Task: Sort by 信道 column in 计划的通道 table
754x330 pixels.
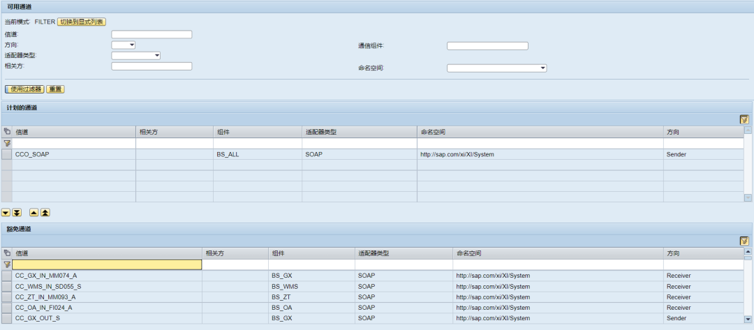Action: 73,132
